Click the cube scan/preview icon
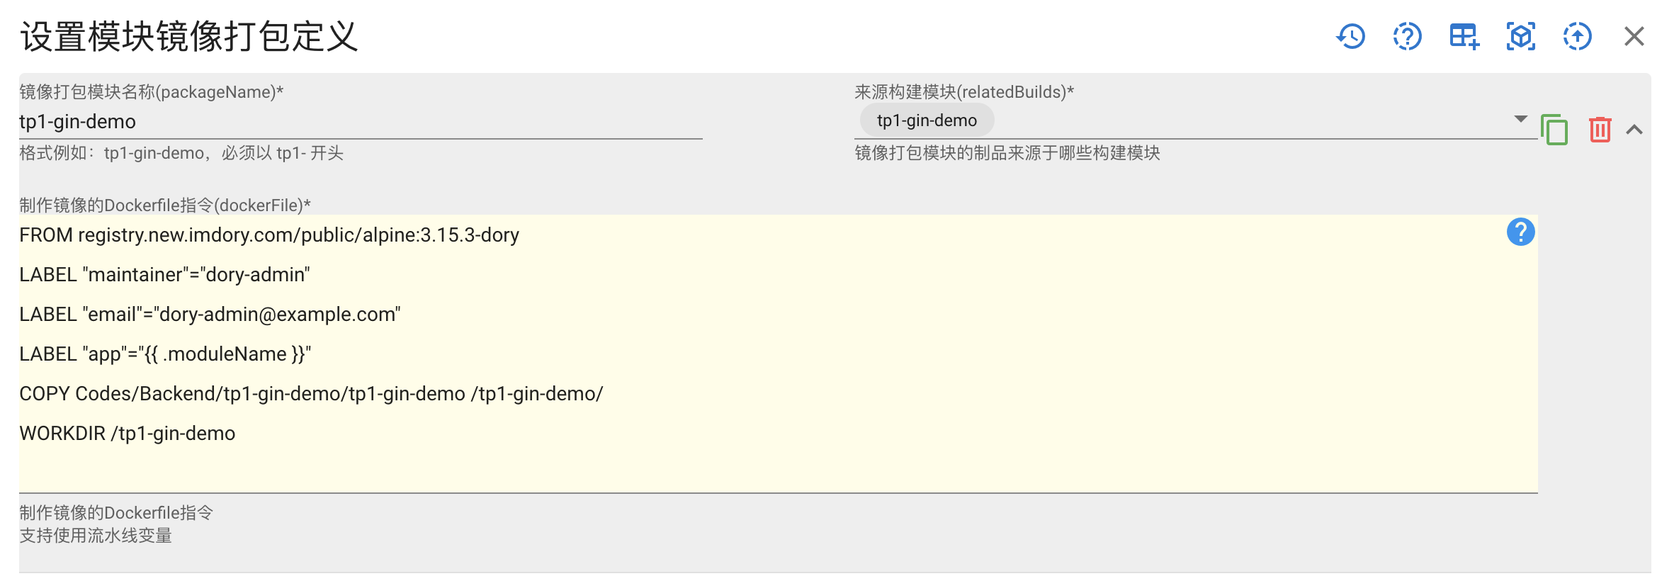 click(1520, 36)
